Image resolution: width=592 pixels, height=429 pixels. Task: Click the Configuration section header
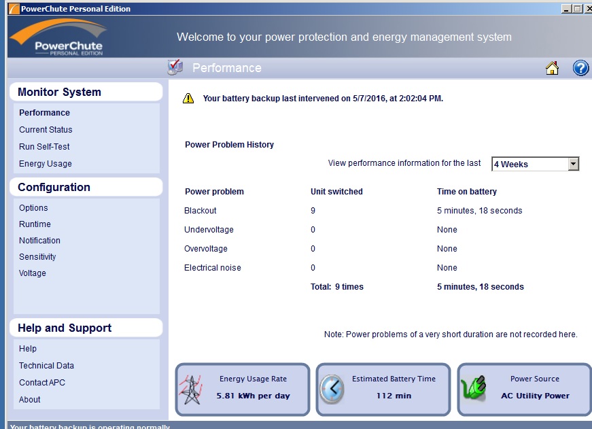(86, 187)
